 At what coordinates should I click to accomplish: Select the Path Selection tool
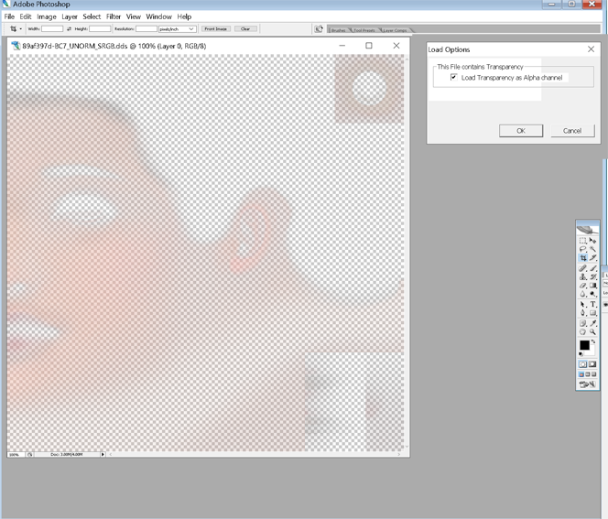(582, 304)
